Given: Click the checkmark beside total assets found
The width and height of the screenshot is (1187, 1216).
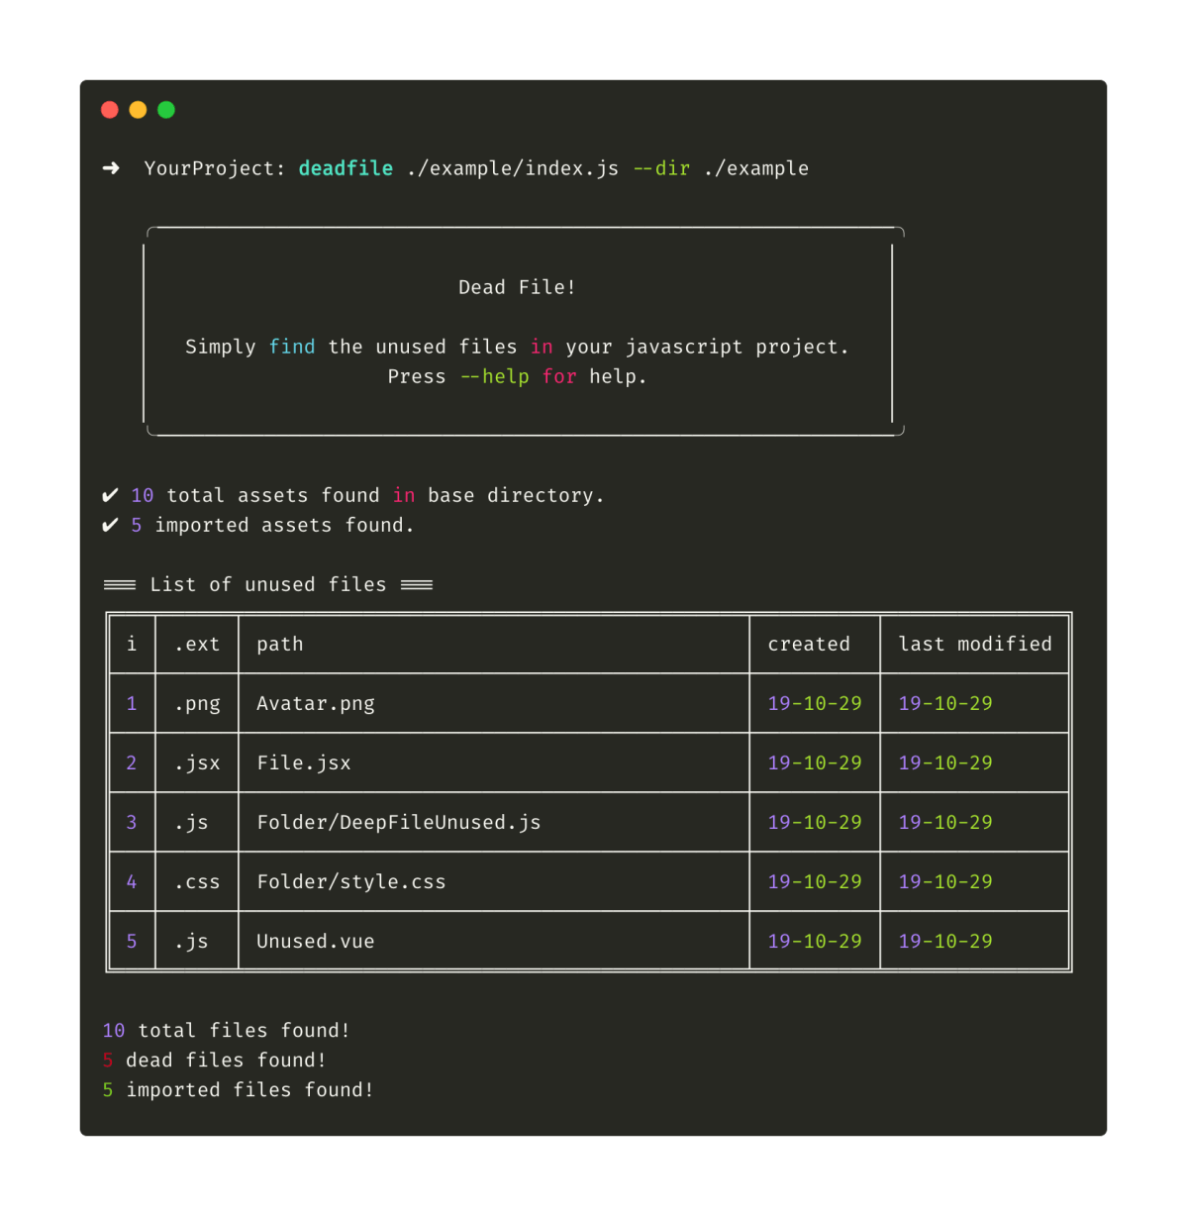Looking at the screenshot, I should point(110,495).
